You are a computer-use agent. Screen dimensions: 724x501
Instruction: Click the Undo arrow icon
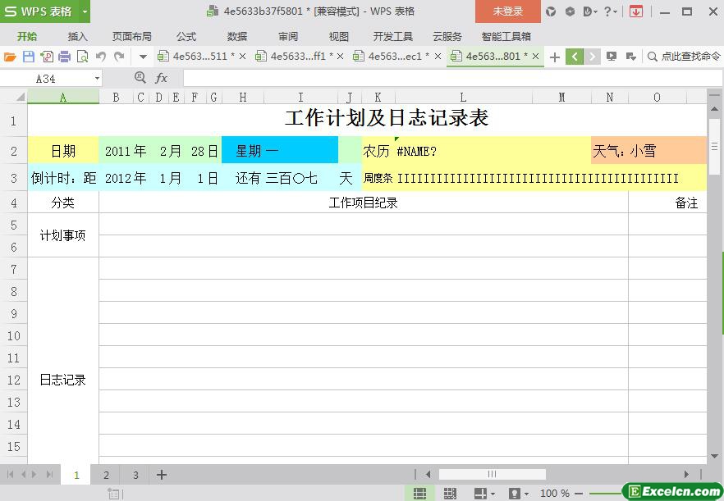pos(101,57)
